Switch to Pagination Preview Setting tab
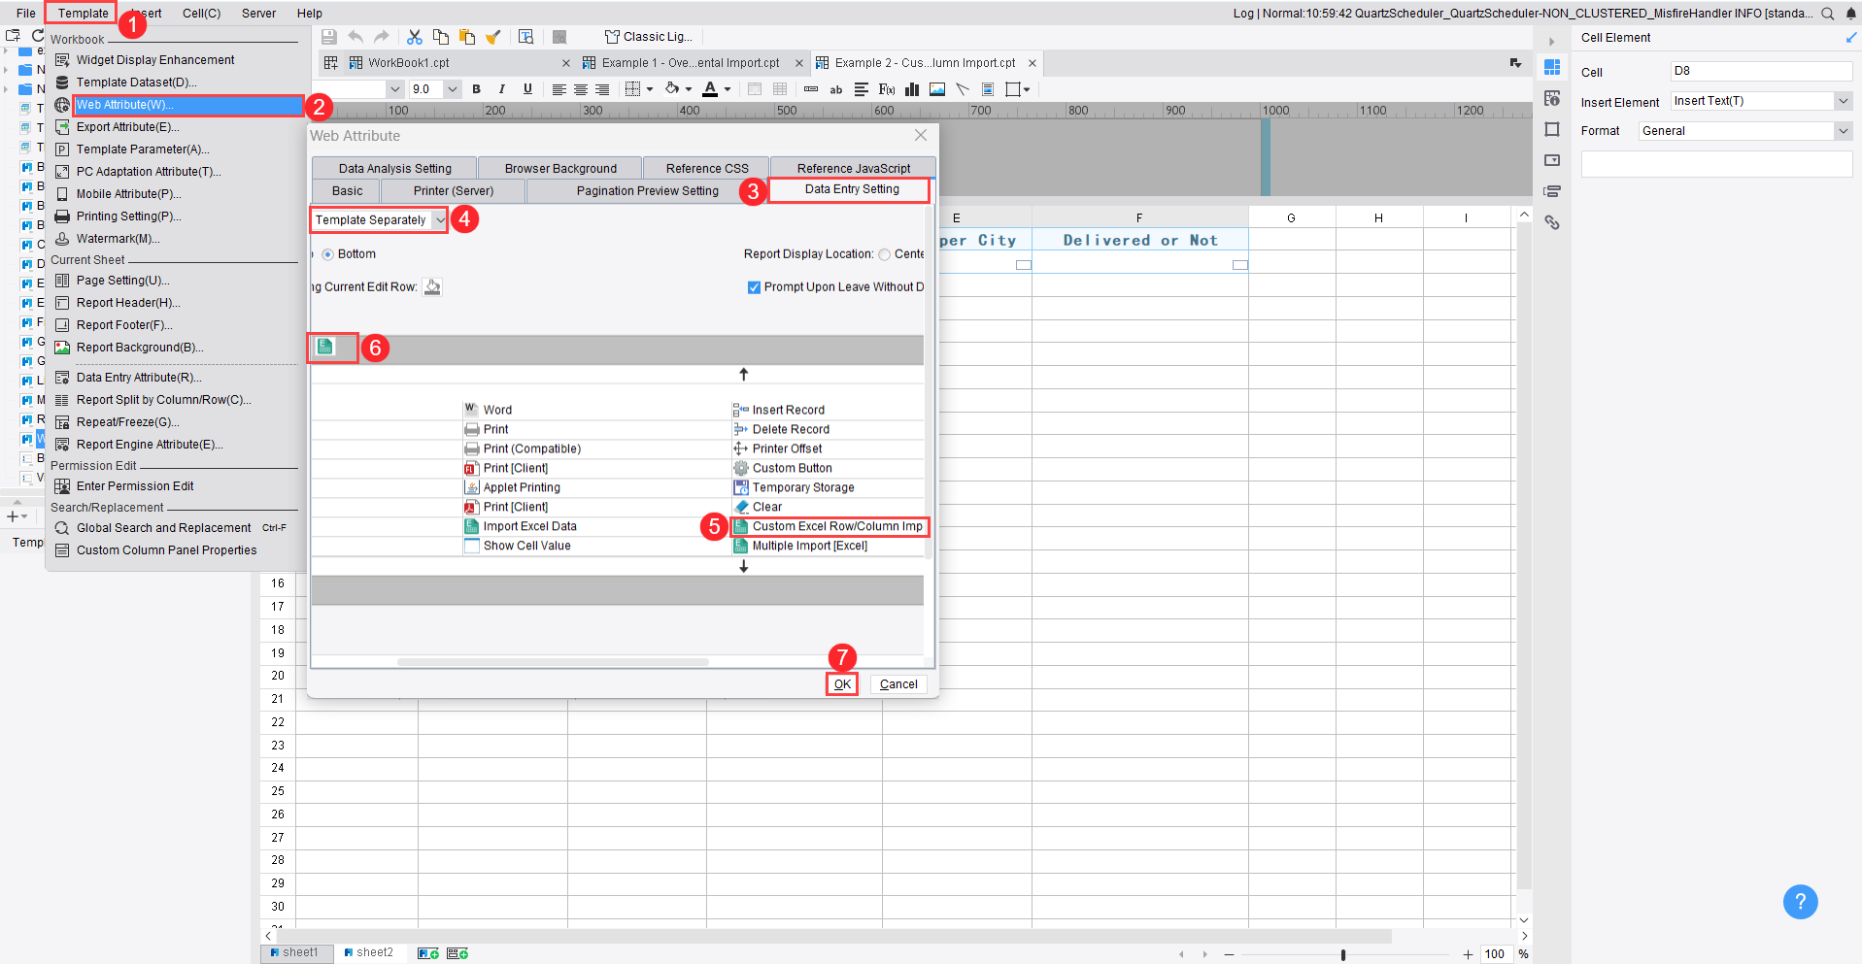 (647, 191)
